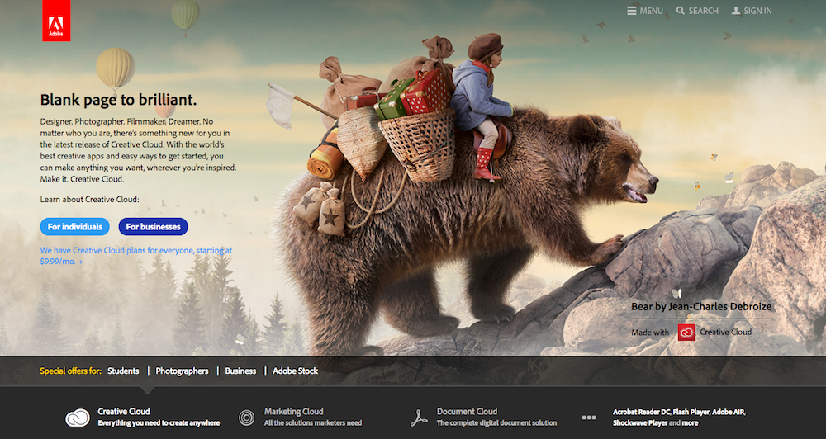
Task: Click the Creative Cloud icon in the footer
Action: [x=78, y=418]
